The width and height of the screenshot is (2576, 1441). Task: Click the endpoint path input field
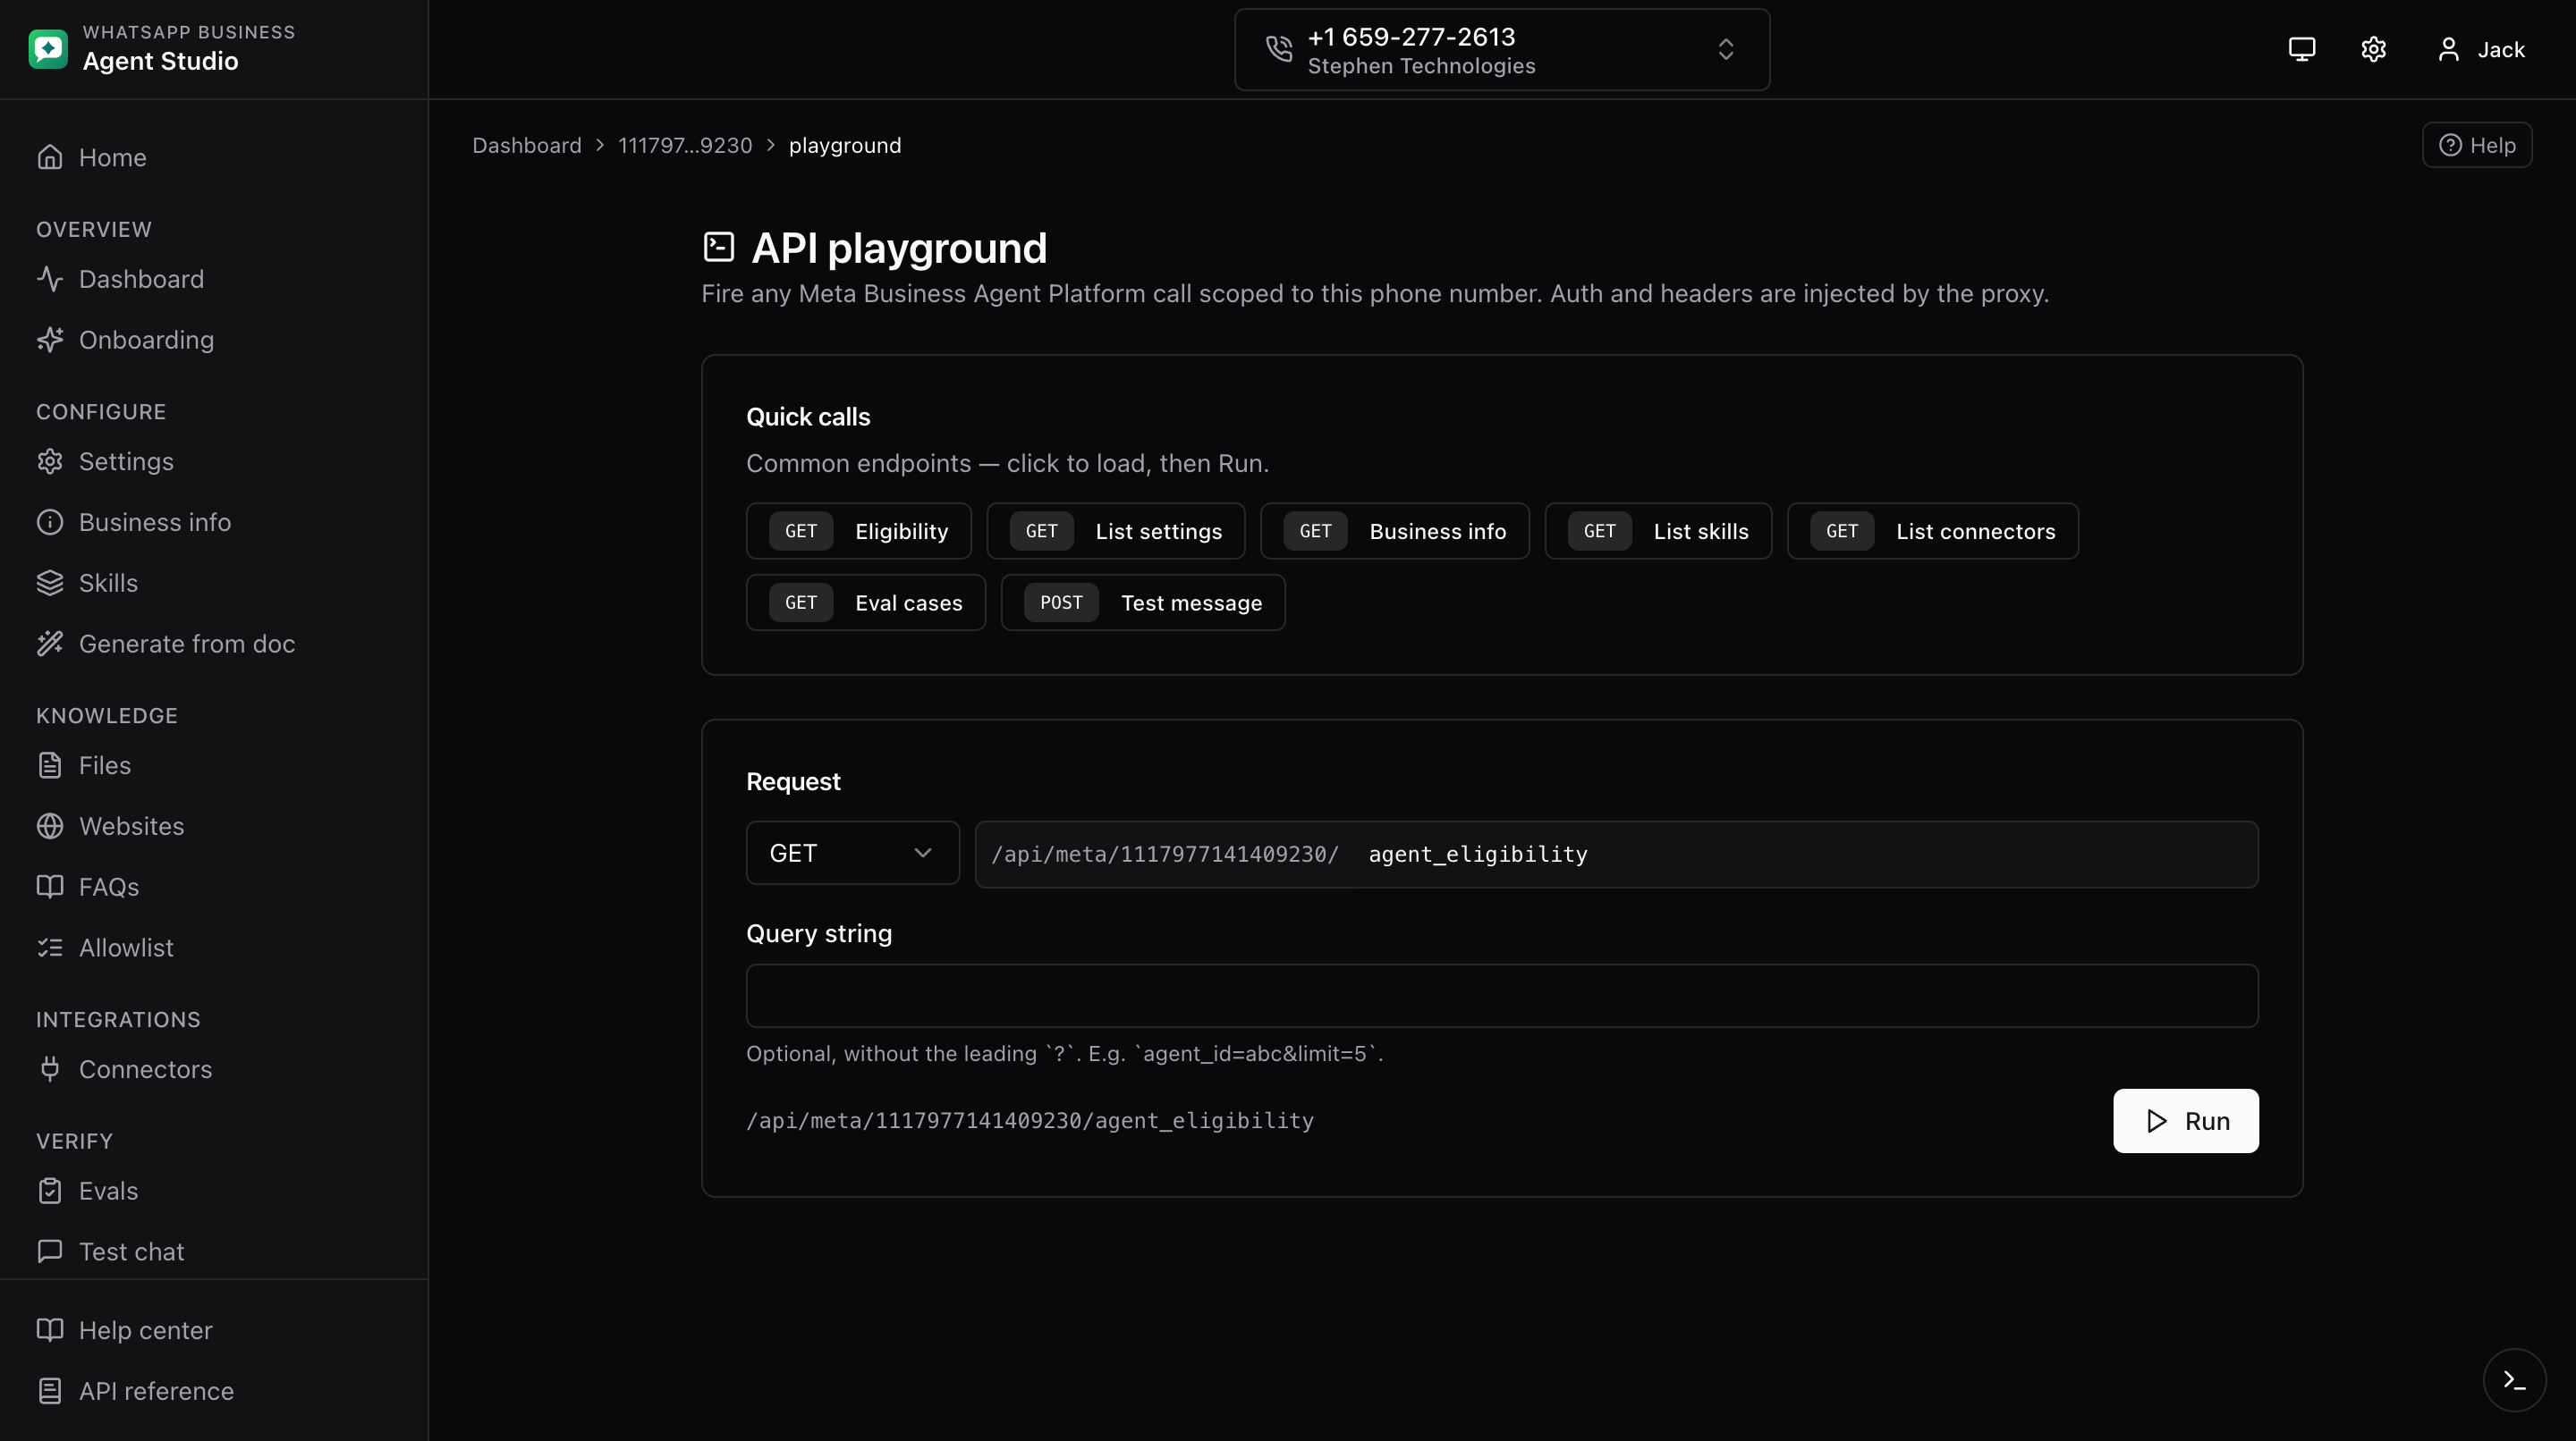tap(1805, 855)
